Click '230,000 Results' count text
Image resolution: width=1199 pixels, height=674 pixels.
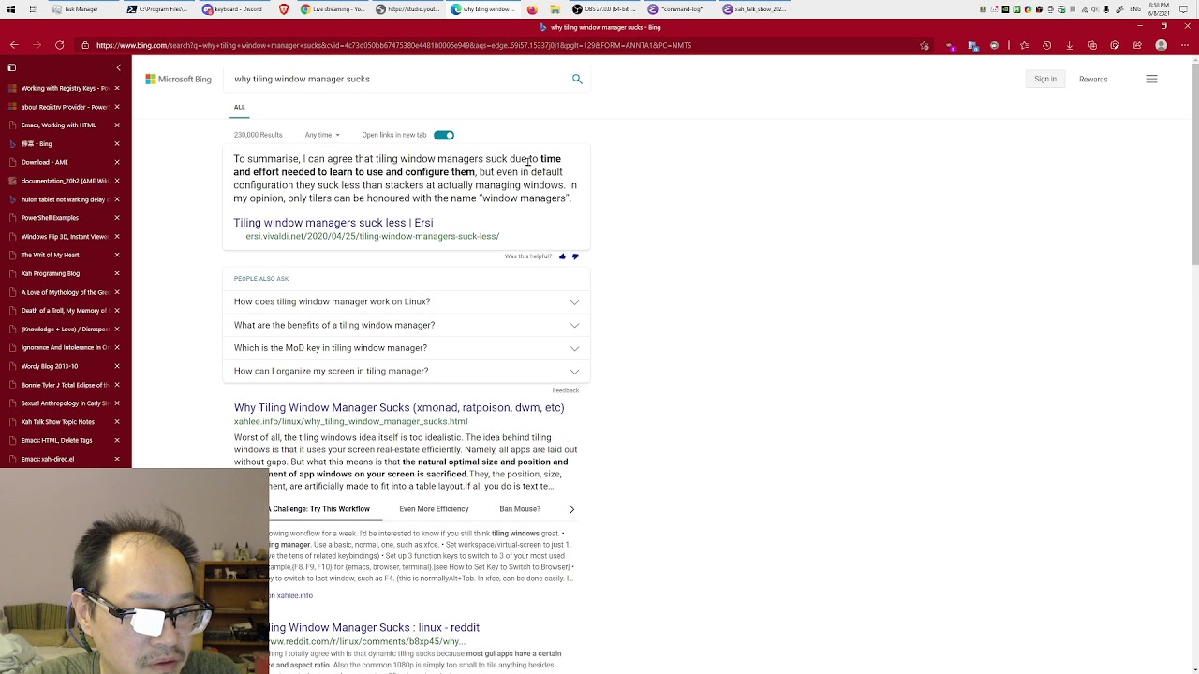(258, 135)
